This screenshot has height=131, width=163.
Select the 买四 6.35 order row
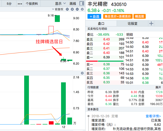(x=105, y=78)
